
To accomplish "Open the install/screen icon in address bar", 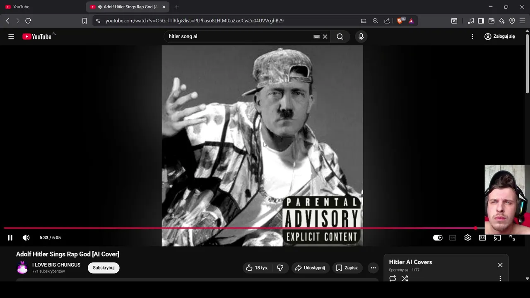I will coord(364,21).
